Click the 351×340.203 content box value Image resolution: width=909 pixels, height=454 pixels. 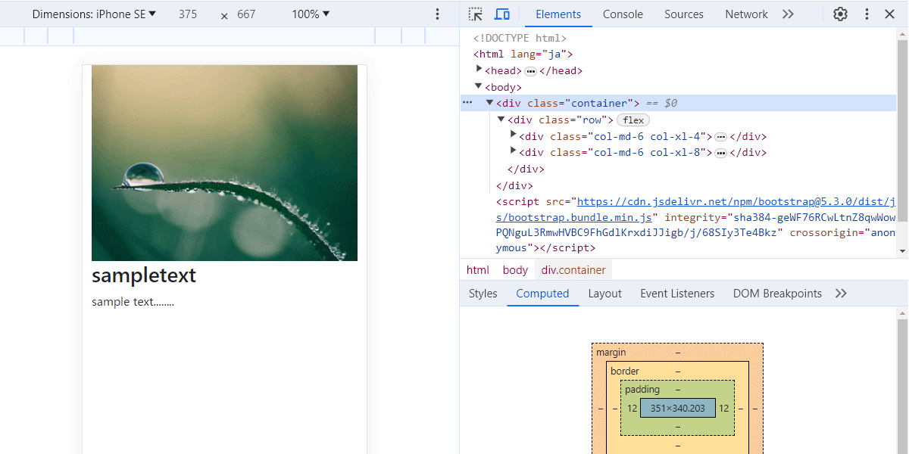pyautogui.click(x=678, y=408)
